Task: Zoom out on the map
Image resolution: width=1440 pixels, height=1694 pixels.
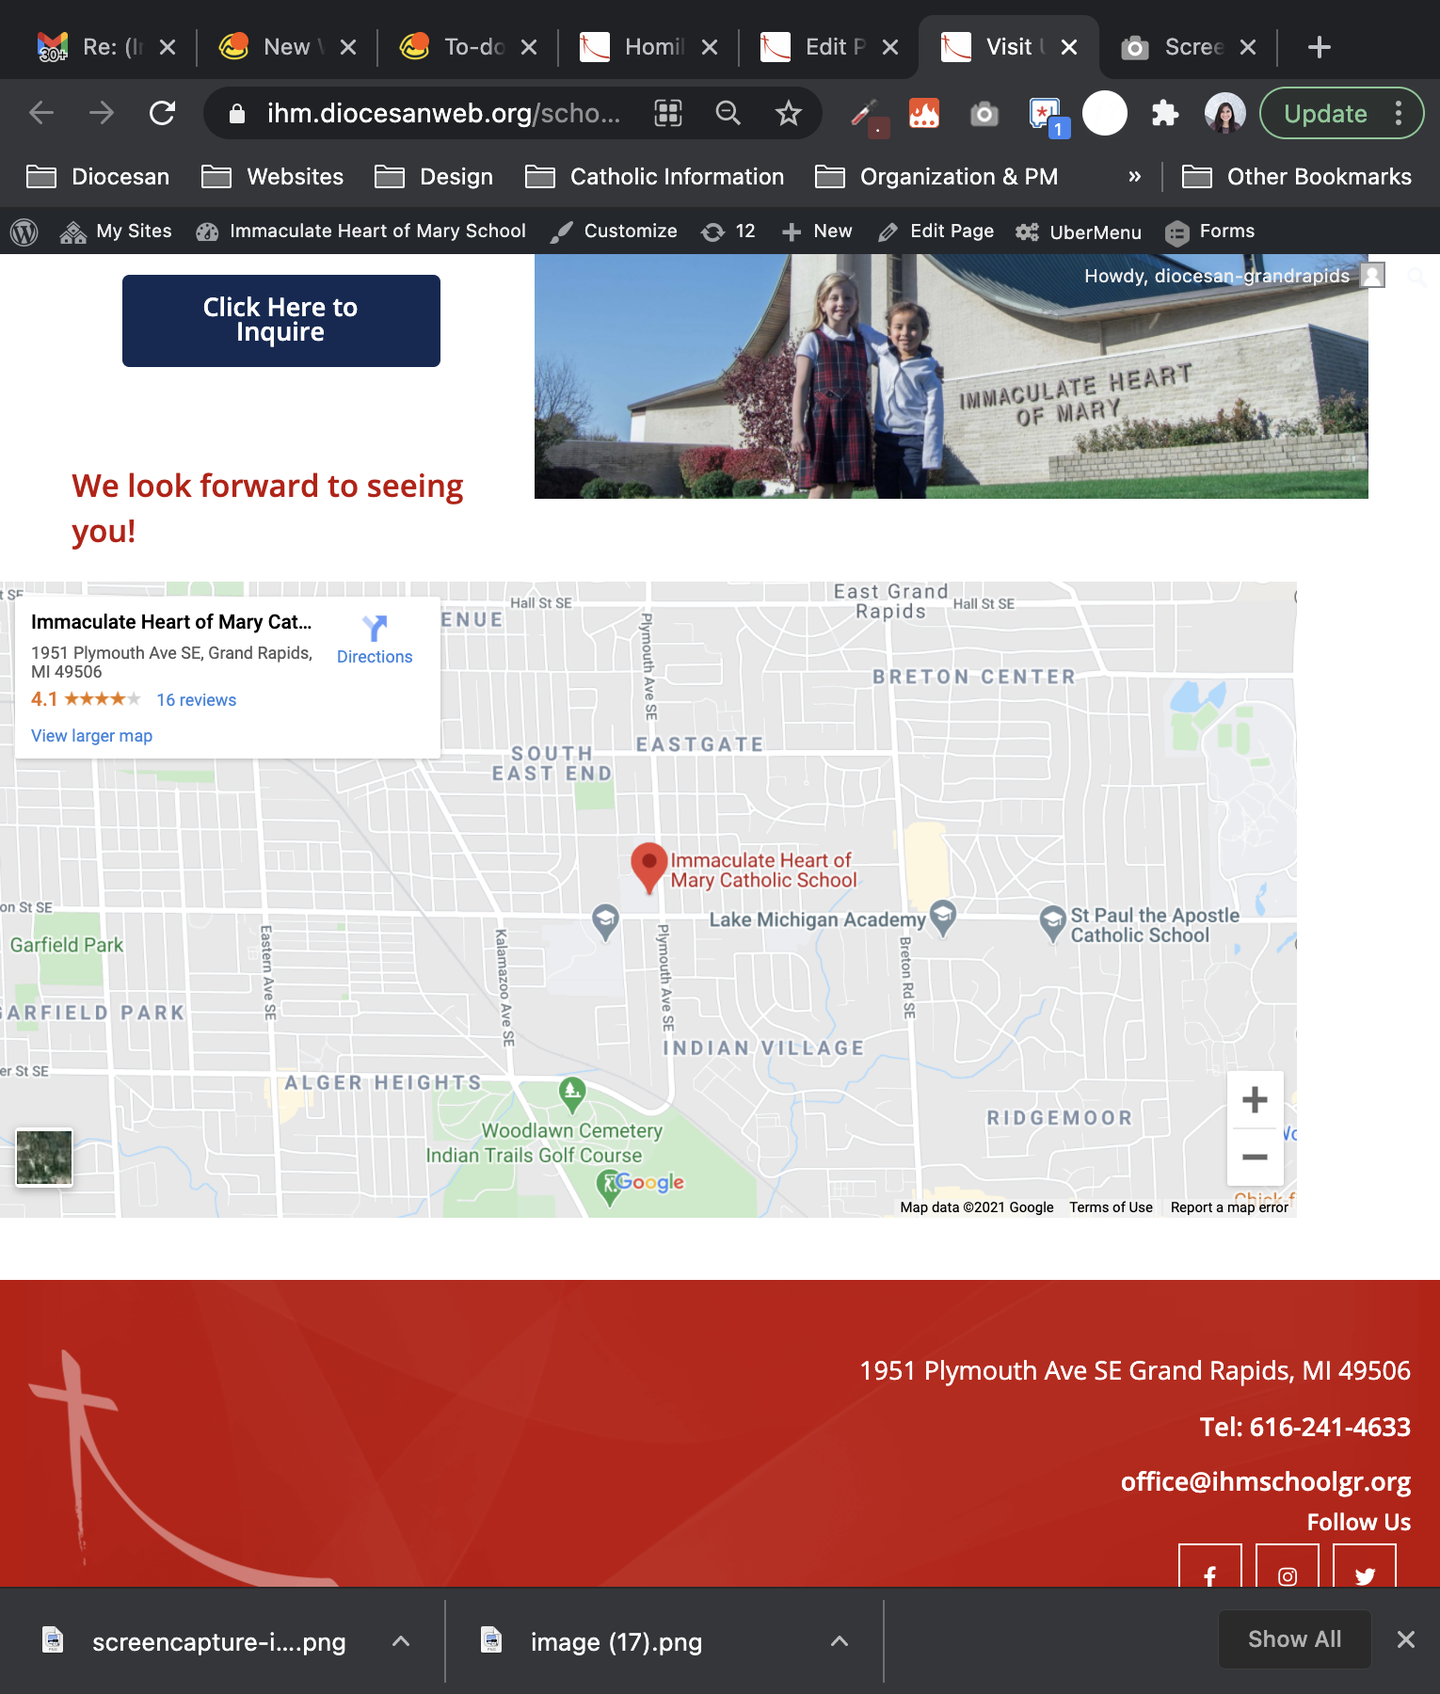Action: (1255, 1157)
